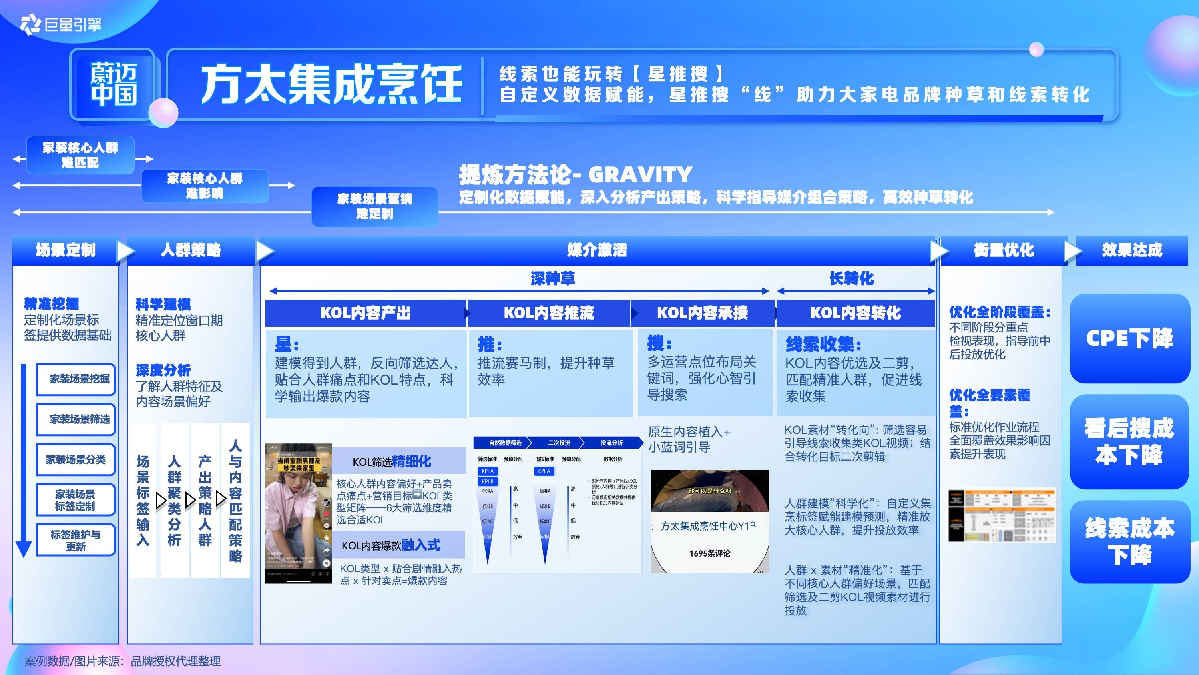This screenshot has width=1199, height=675.
Task: Click the 科学建模 heading
Action: (163, 305)
